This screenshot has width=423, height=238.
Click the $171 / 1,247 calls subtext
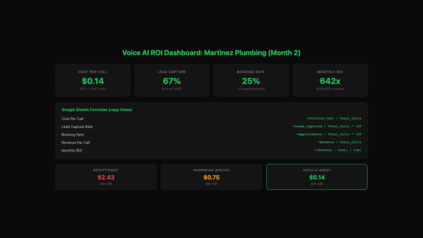pos(93,89)
